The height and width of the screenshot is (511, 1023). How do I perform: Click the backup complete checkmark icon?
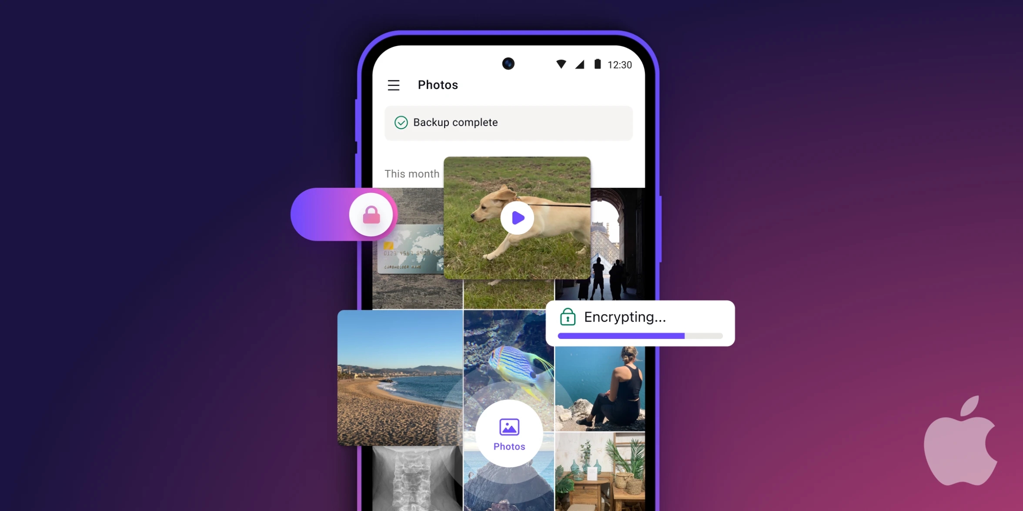pos(401,122)
